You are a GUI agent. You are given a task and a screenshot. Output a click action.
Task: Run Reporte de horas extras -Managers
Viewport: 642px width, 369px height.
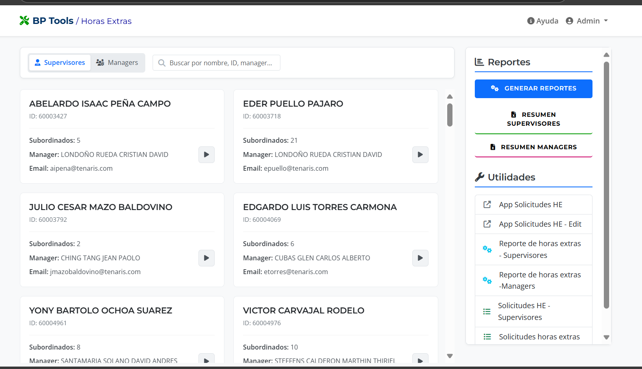pos(534,281)
